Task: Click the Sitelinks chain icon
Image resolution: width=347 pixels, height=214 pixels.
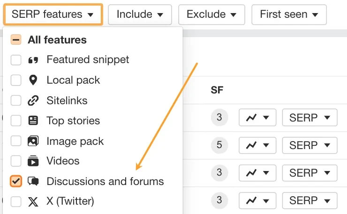Action: tap(33, 100)
